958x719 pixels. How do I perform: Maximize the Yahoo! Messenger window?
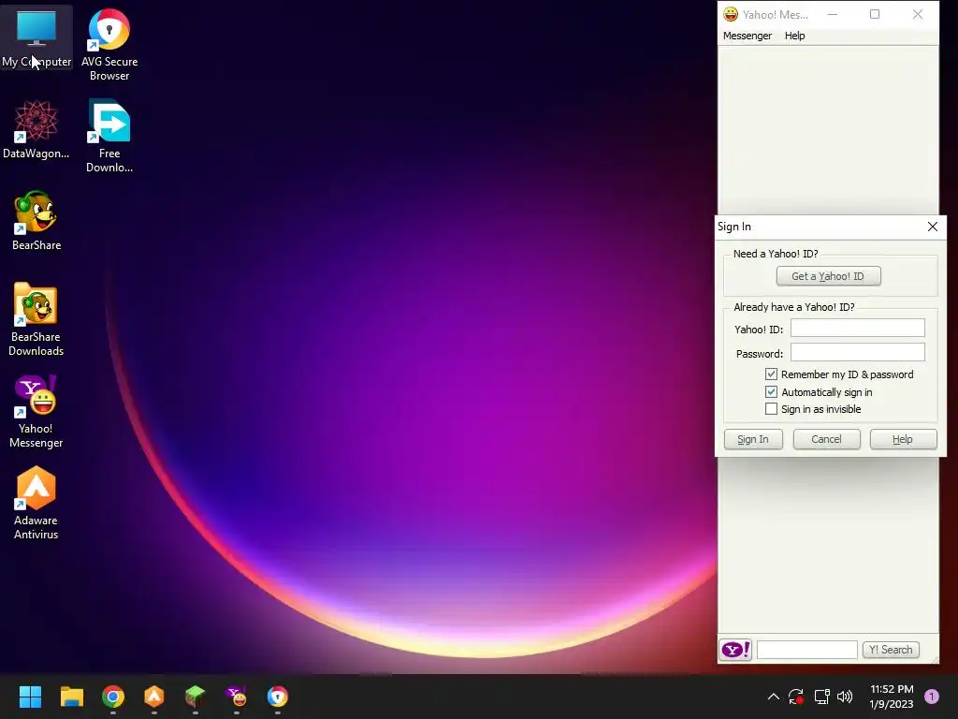coord(875,14)
